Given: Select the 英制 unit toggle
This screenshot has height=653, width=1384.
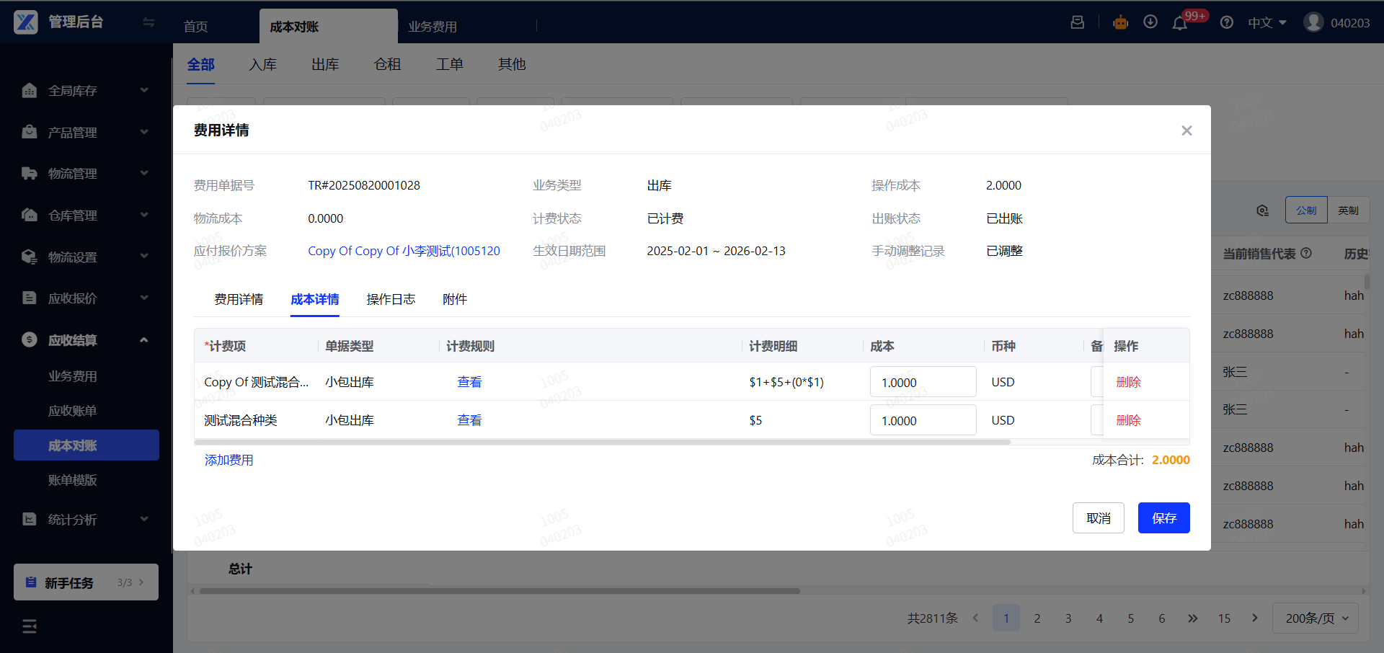Looking at the screenshot, I should coord(1349,210).
